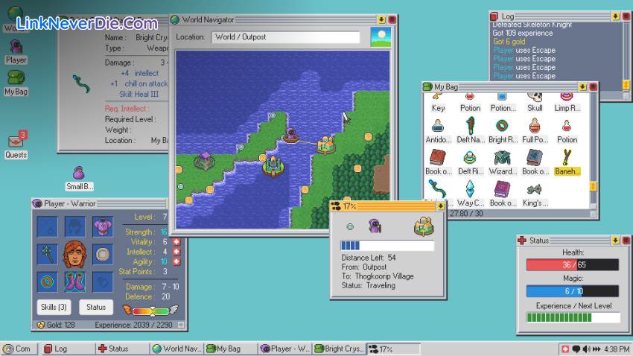Viewport: 633px width, 356px height.
Task: Click the day weather icon in World Navigator
Action: [x=381, y=37]
